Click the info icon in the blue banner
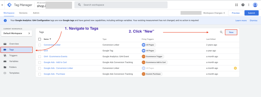 click(5, 20)
